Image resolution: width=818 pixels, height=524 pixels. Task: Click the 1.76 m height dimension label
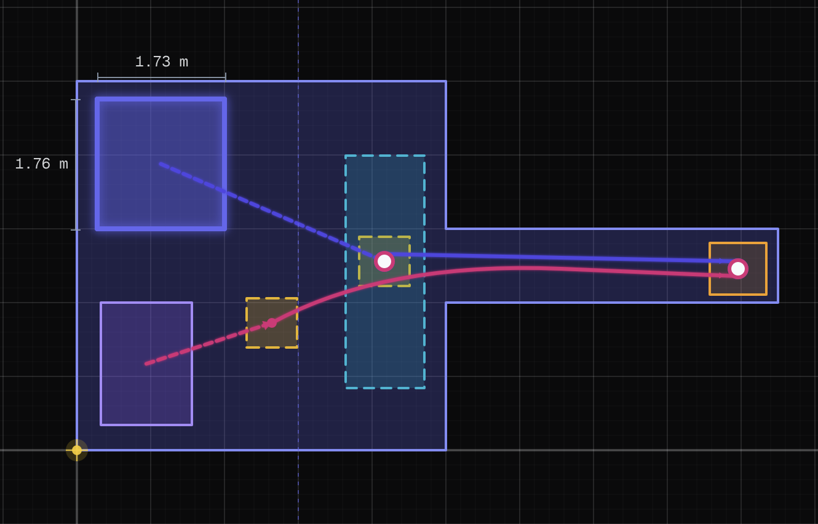[42, 164]
